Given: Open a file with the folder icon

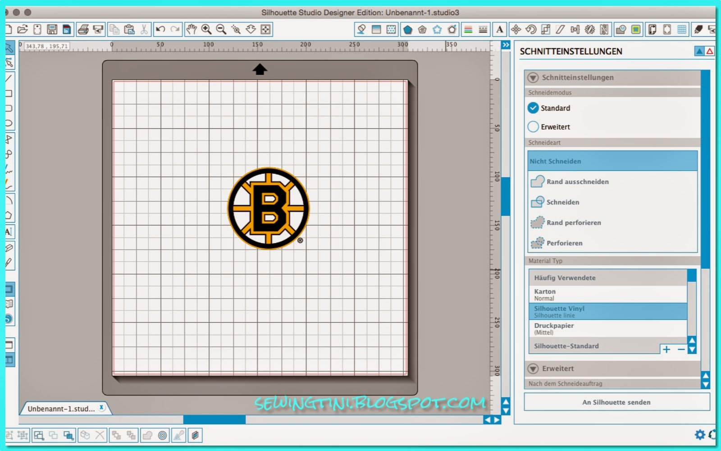Looking at the screenshot, I should 23,30.
